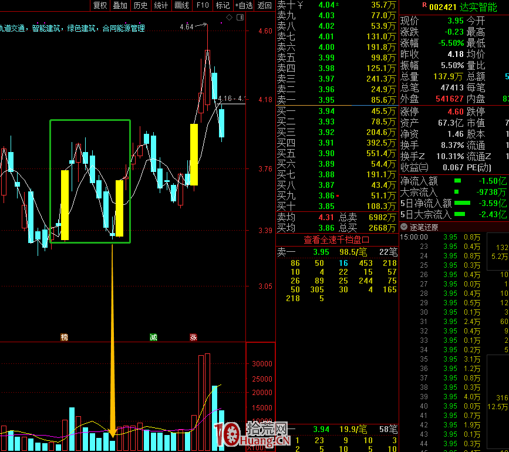Image resolution: width=509 pixels, height=452 pixels.
Task: Click the concept tag 合同能源管理
Action: [124, 29]
